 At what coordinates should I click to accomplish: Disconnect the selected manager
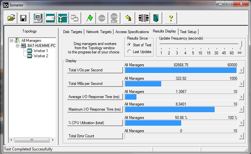coord(144,18)
